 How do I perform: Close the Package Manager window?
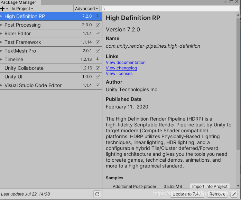point(237,2)
